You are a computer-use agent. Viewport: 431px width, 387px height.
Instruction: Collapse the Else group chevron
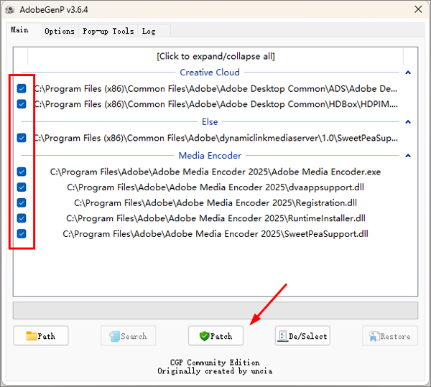pos(408,121)
